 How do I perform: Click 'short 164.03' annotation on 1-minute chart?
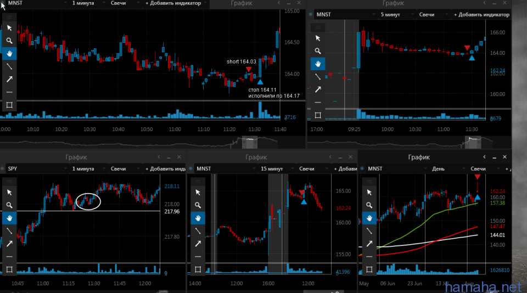242,61
